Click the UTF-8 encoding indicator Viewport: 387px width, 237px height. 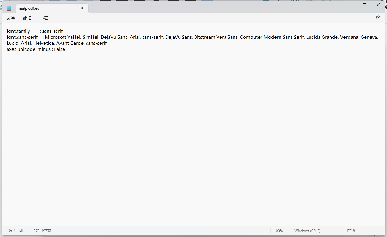350,231
